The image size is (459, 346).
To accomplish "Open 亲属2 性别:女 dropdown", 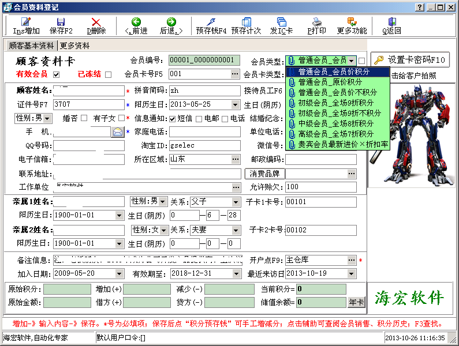I will pos(164,230).
